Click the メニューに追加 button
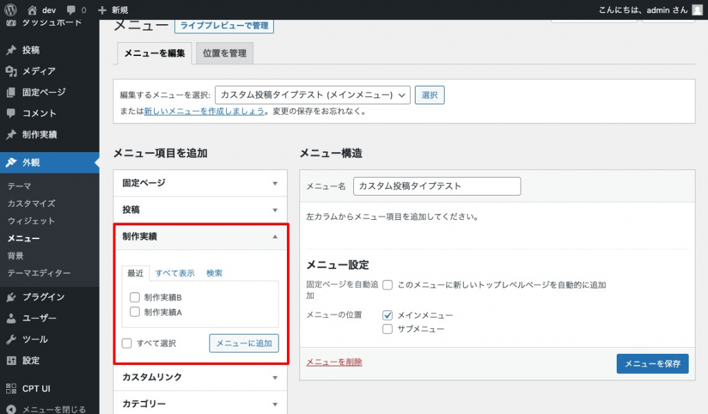Screen dimensions: 708x414 [x=244, y=343]
